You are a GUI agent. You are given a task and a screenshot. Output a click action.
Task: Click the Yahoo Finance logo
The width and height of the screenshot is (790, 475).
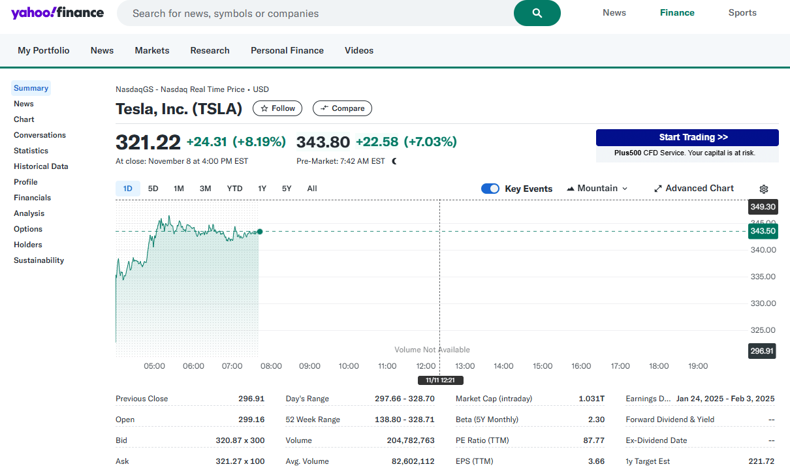coord(57,12)
